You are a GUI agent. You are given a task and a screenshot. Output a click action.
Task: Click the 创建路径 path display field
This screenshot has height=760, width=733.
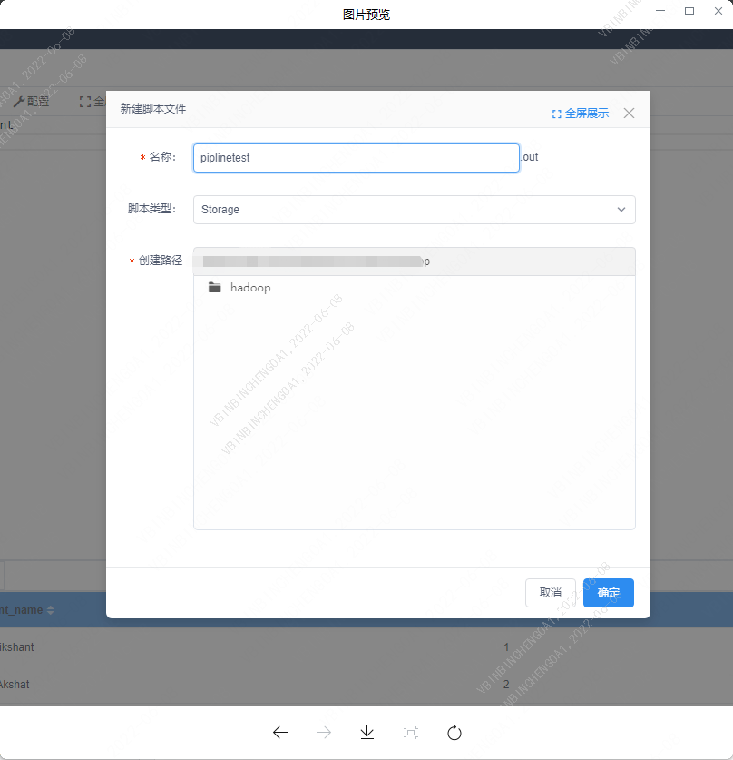414,262
